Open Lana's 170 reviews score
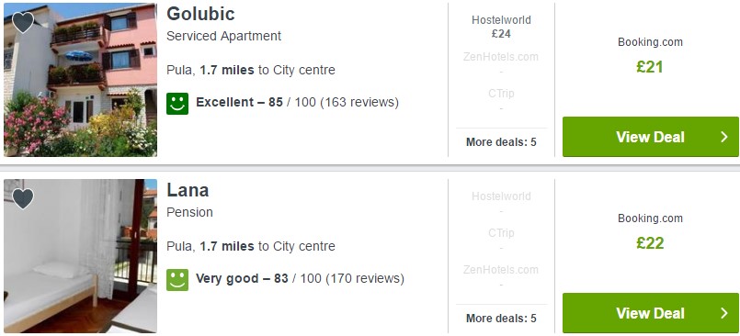Image resolution: width=740 pixels, height=336 pixels. [301, 278]
